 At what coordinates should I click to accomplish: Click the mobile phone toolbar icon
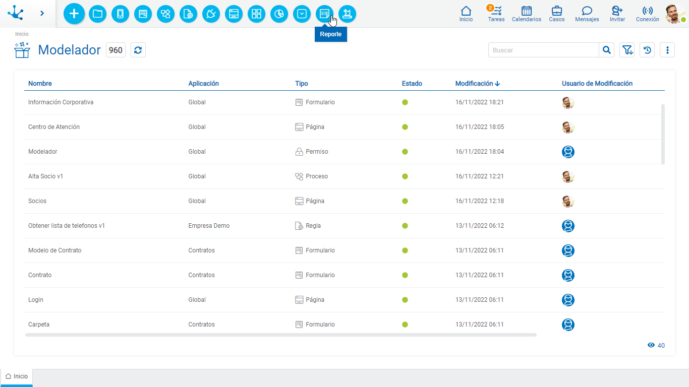click(120, 14)
